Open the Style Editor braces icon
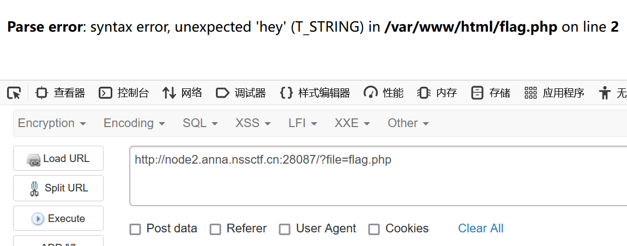This screenshot has width=627, height=246. (x=286, y=93)
